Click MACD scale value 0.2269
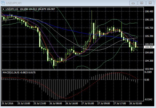The image size is (156, 108). coord(148,72)
